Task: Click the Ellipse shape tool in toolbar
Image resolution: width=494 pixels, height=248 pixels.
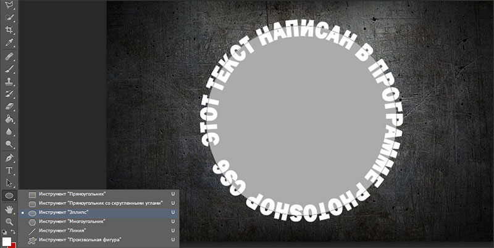Action: pyautogui.click(x=9, y=196)
